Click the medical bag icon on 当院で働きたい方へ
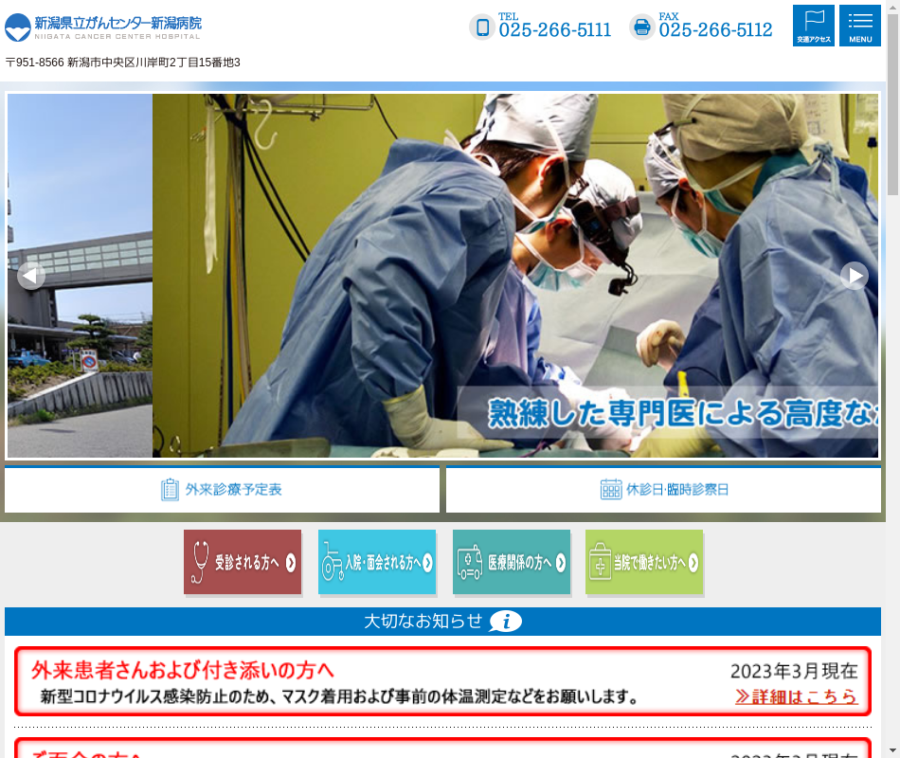 pyautogui.click(x=601, y=562)
